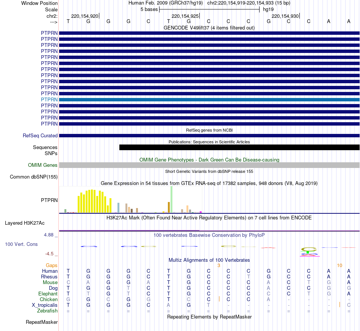Viewport: 360px width, 331px height.
Task: Click the orange insertion mark in X_tropicalis row
Action: tap(340, 305)
